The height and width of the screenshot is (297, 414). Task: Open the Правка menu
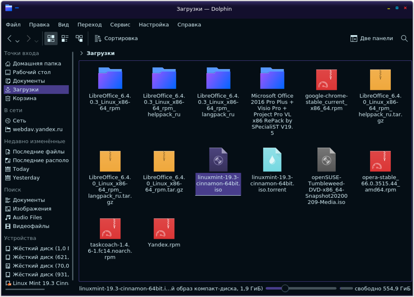(39, 24)
